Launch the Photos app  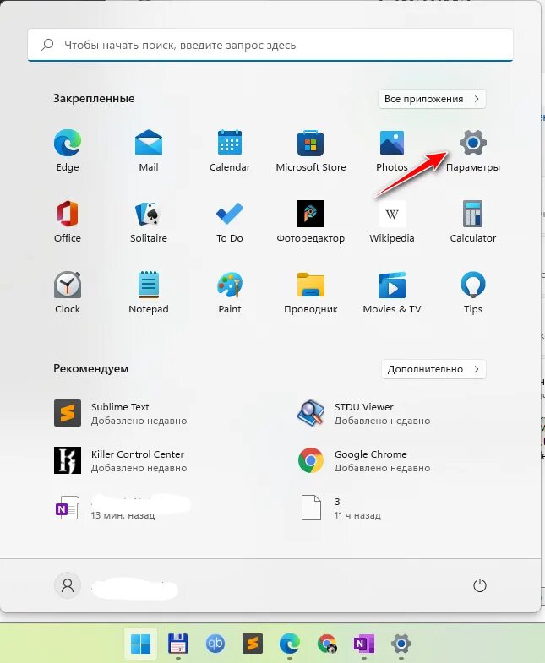pyautogui.click(x=392, y=151)
